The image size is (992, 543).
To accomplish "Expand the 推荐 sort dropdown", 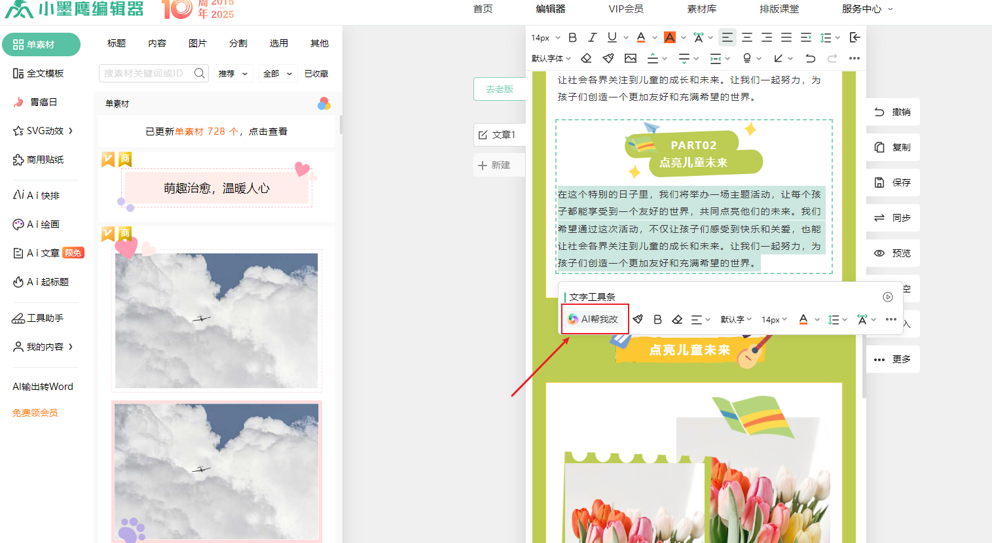I will (233, 74).
